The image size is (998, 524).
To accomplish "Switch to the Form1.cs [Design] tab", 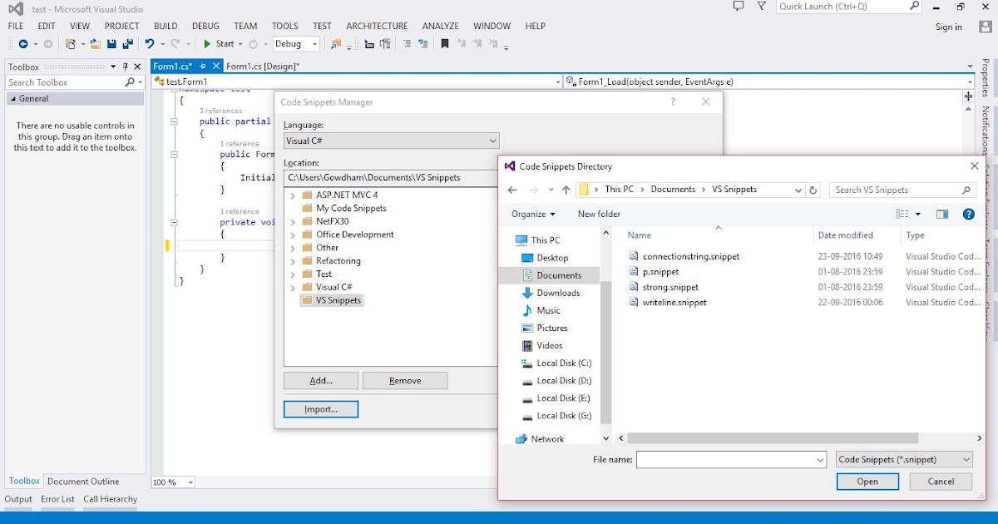I will [263, 65].
